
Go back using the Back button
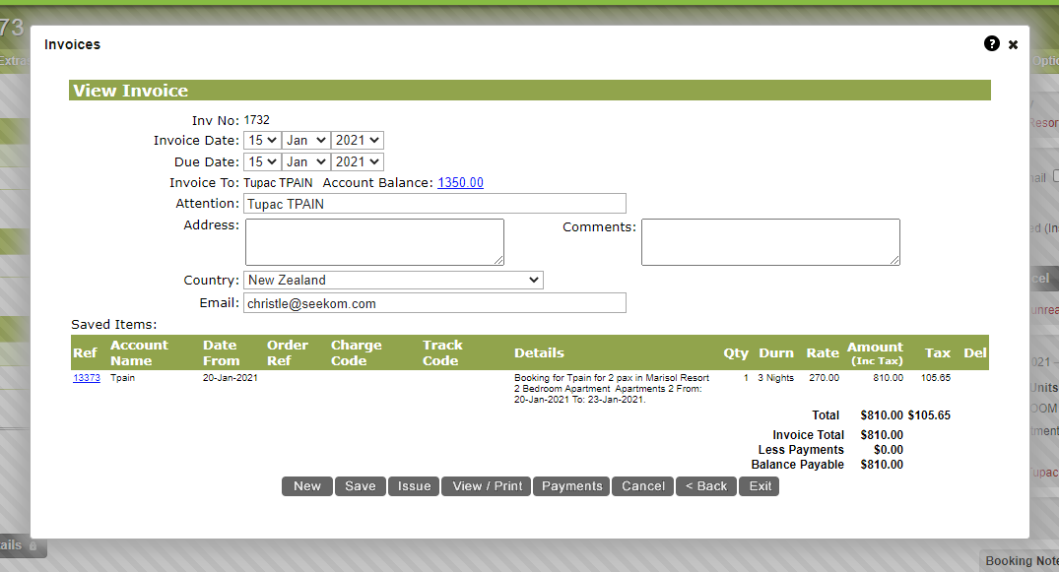click(705, 485)
